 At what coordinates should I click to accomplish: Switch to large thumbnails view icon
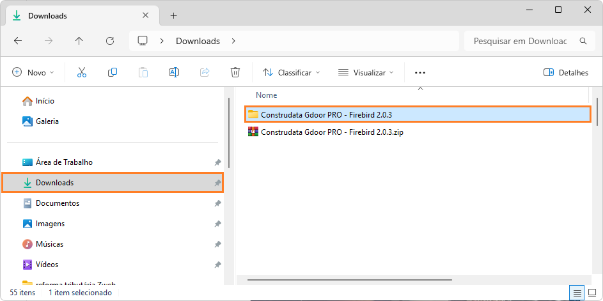592,293
